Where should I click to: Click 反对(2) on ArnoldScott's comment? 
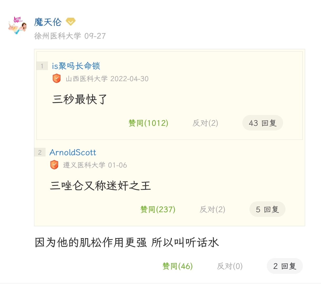pos(212,209)
